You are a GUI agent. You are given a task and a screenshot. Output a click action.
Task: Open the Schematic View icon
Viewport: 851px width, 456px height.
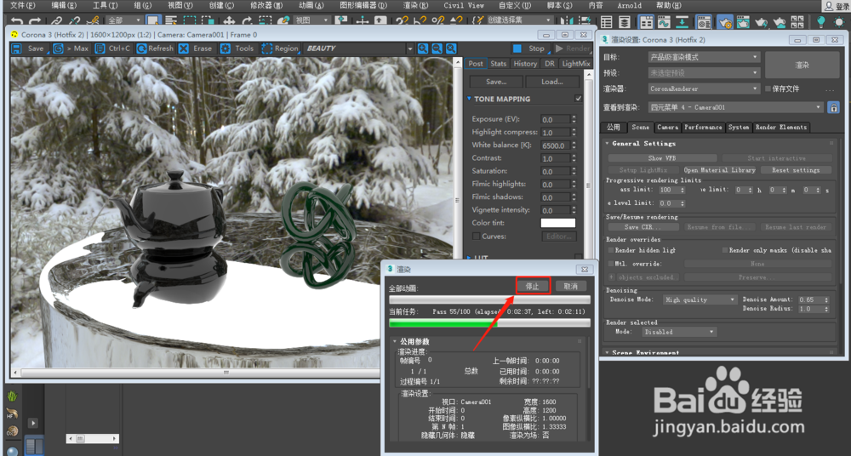pyautogui.click(x=683, y=22)
